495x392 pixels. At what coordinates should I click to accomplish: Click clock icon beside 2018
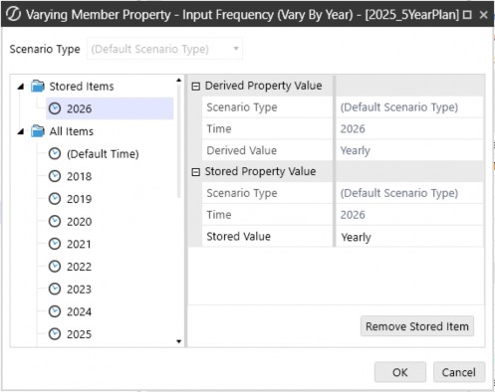55,176
